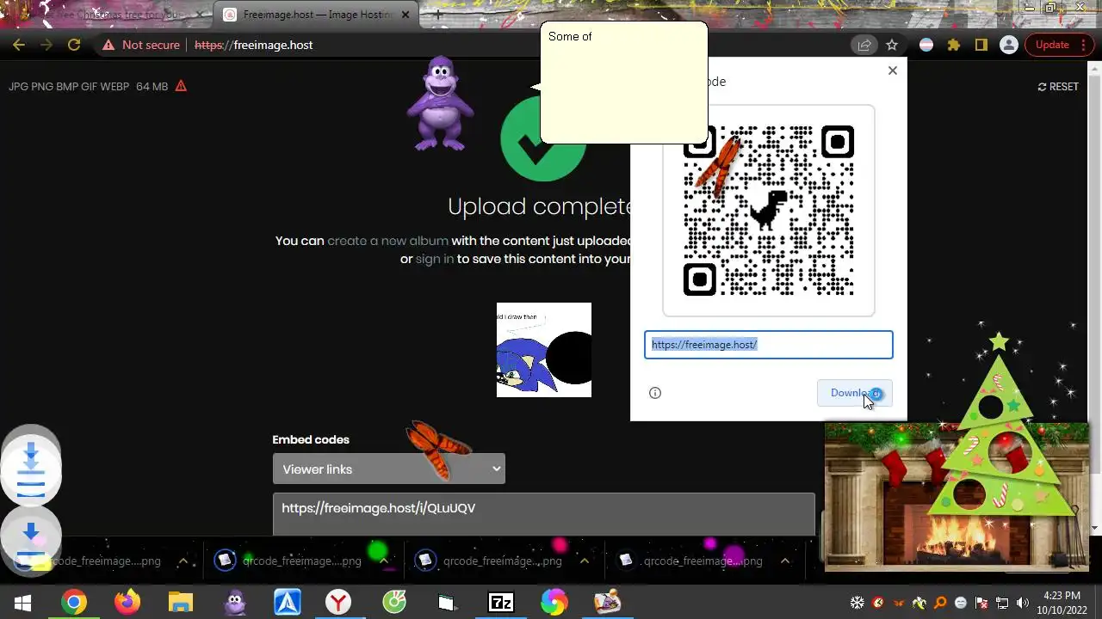Open the blue letter-A app in taskbar
The height and width of the screenshot is (619, 1102).
click(287, 603)
